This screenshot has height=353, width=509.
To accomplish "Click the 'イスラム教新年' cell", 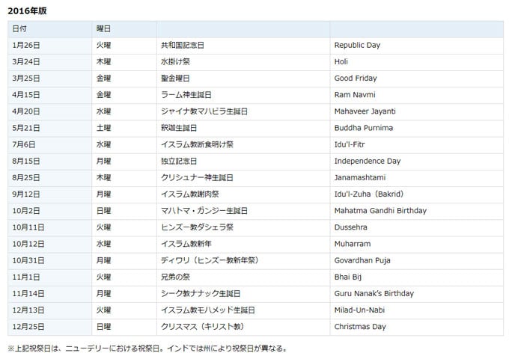I will [x=243, y=244].
